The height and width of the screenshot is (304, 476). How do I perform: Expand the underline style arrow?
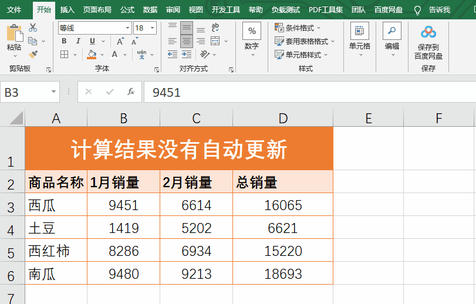pyautogui.click(x=103, y=41)
